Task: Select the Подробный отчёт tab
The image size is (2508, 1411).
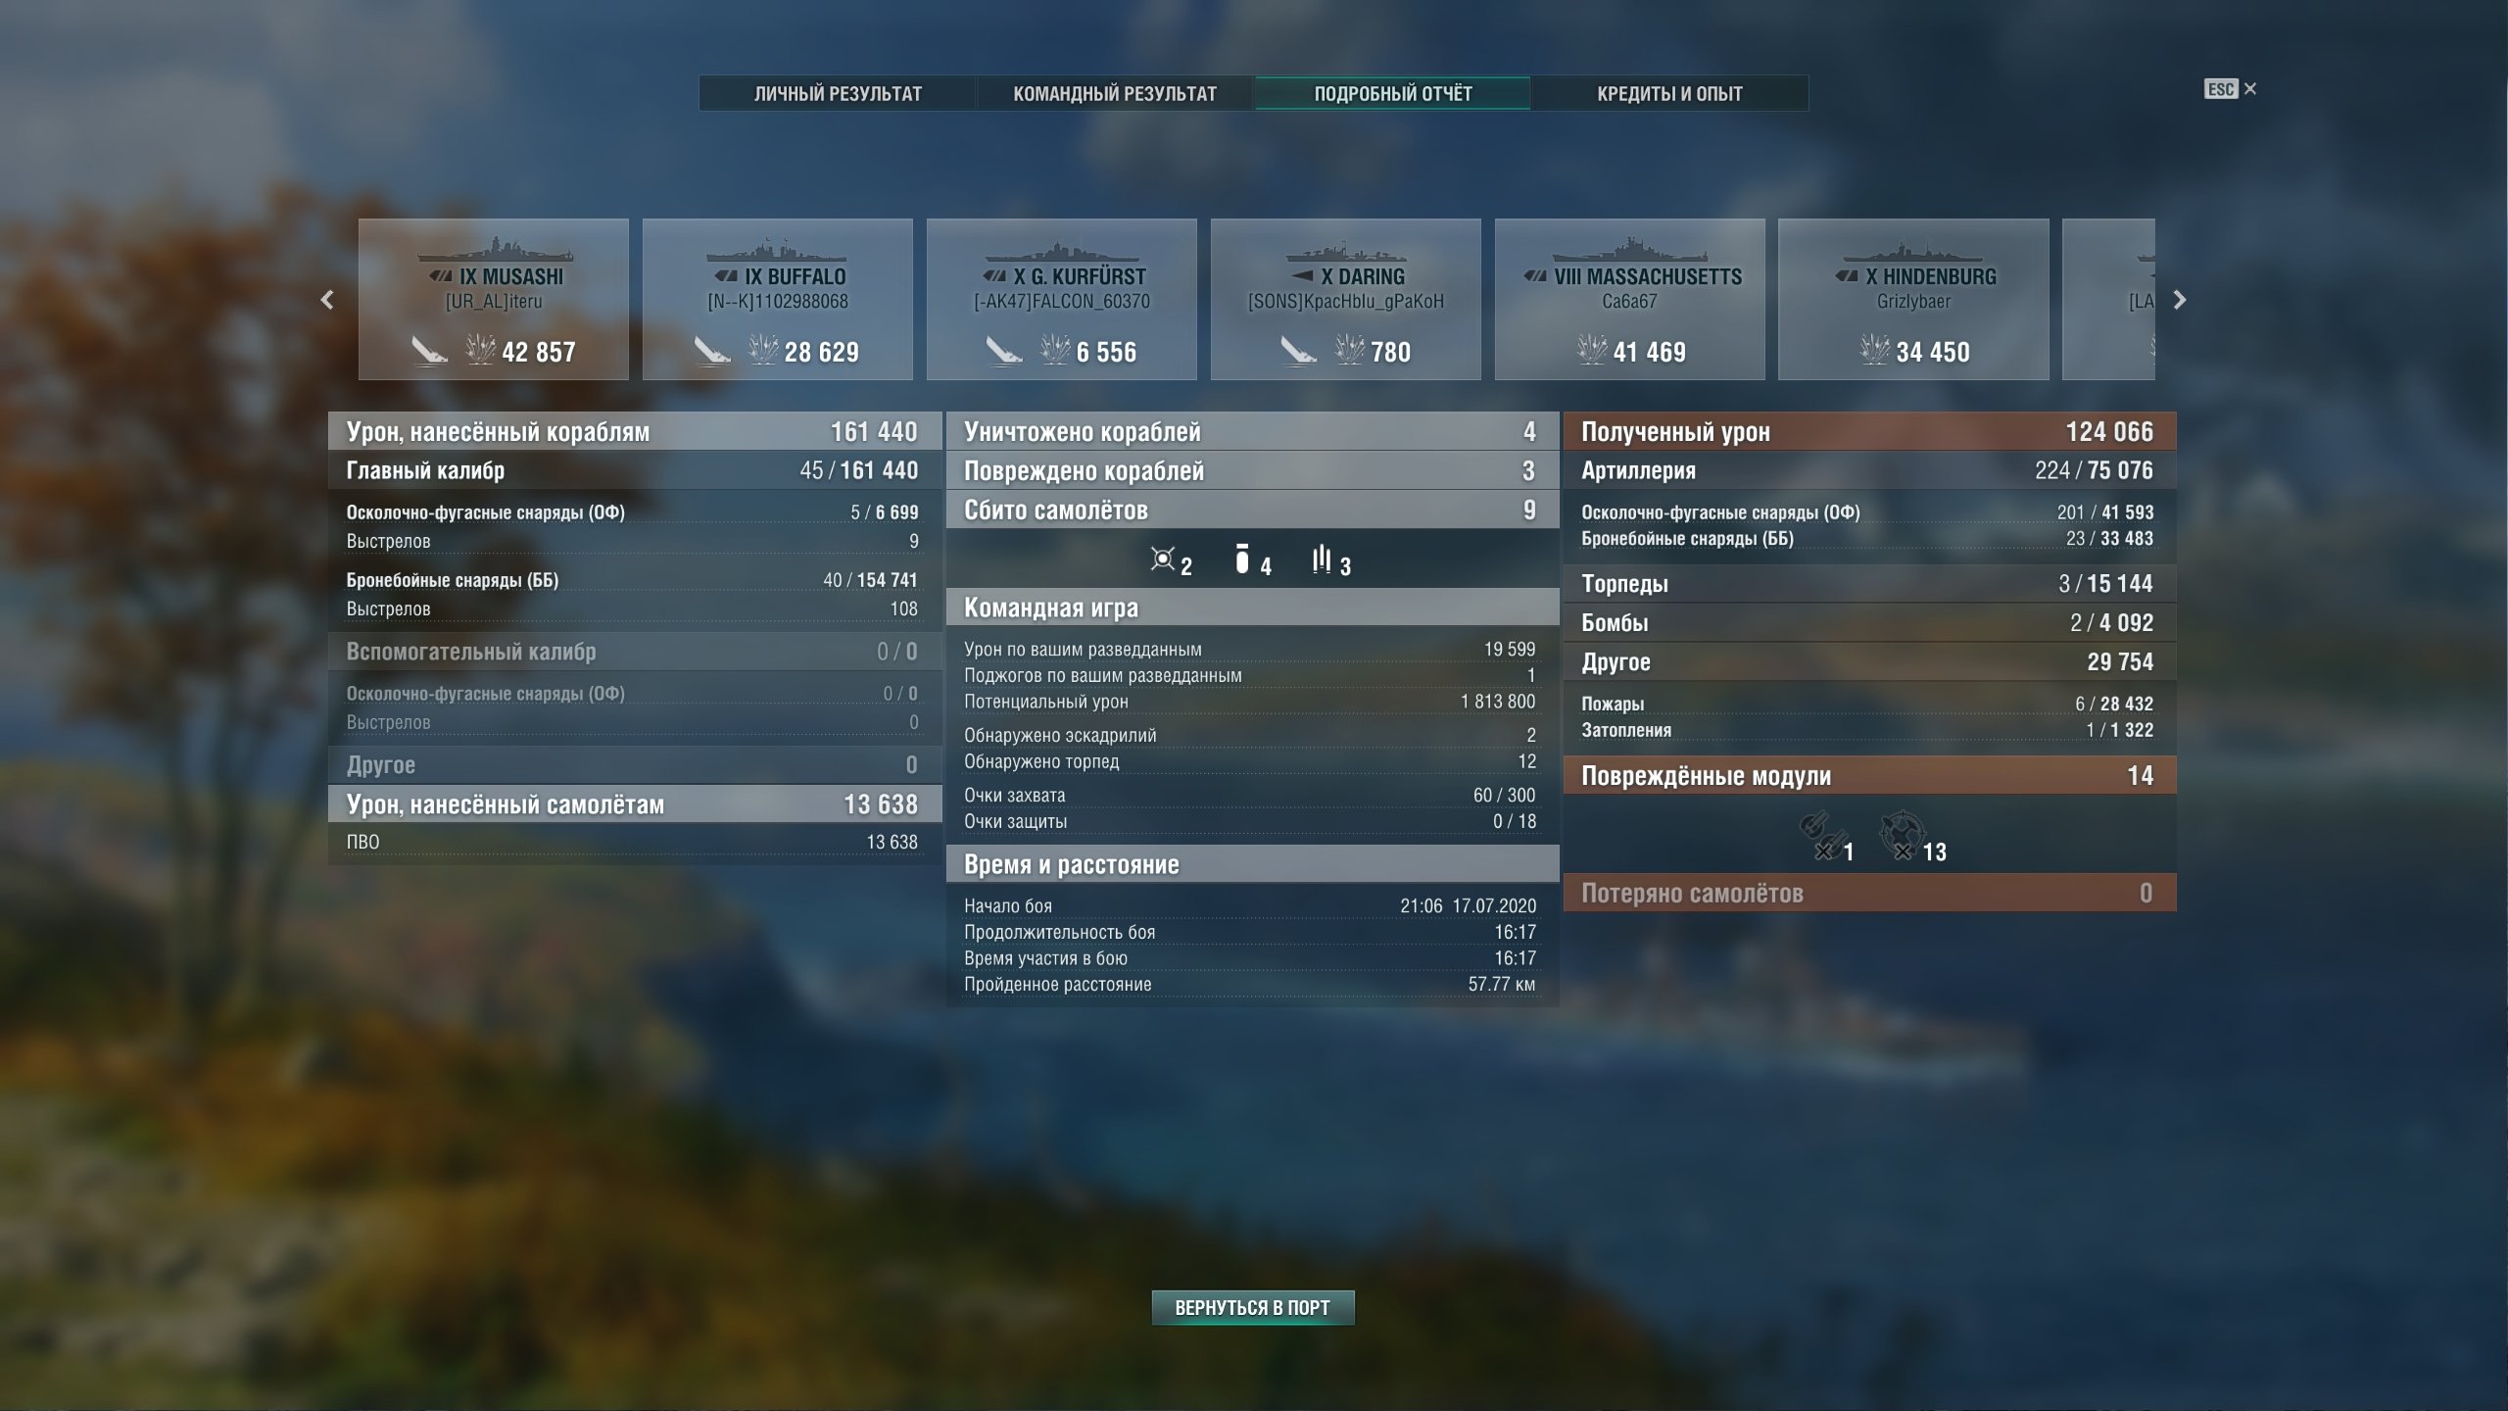Action: click(x=1392, y=93)
